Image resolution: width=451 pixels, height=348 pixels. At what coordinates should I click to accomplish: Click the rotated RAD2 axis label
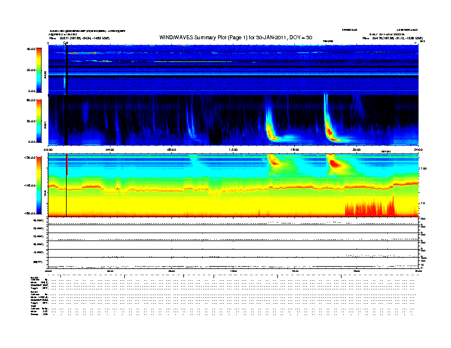point(45,75)
